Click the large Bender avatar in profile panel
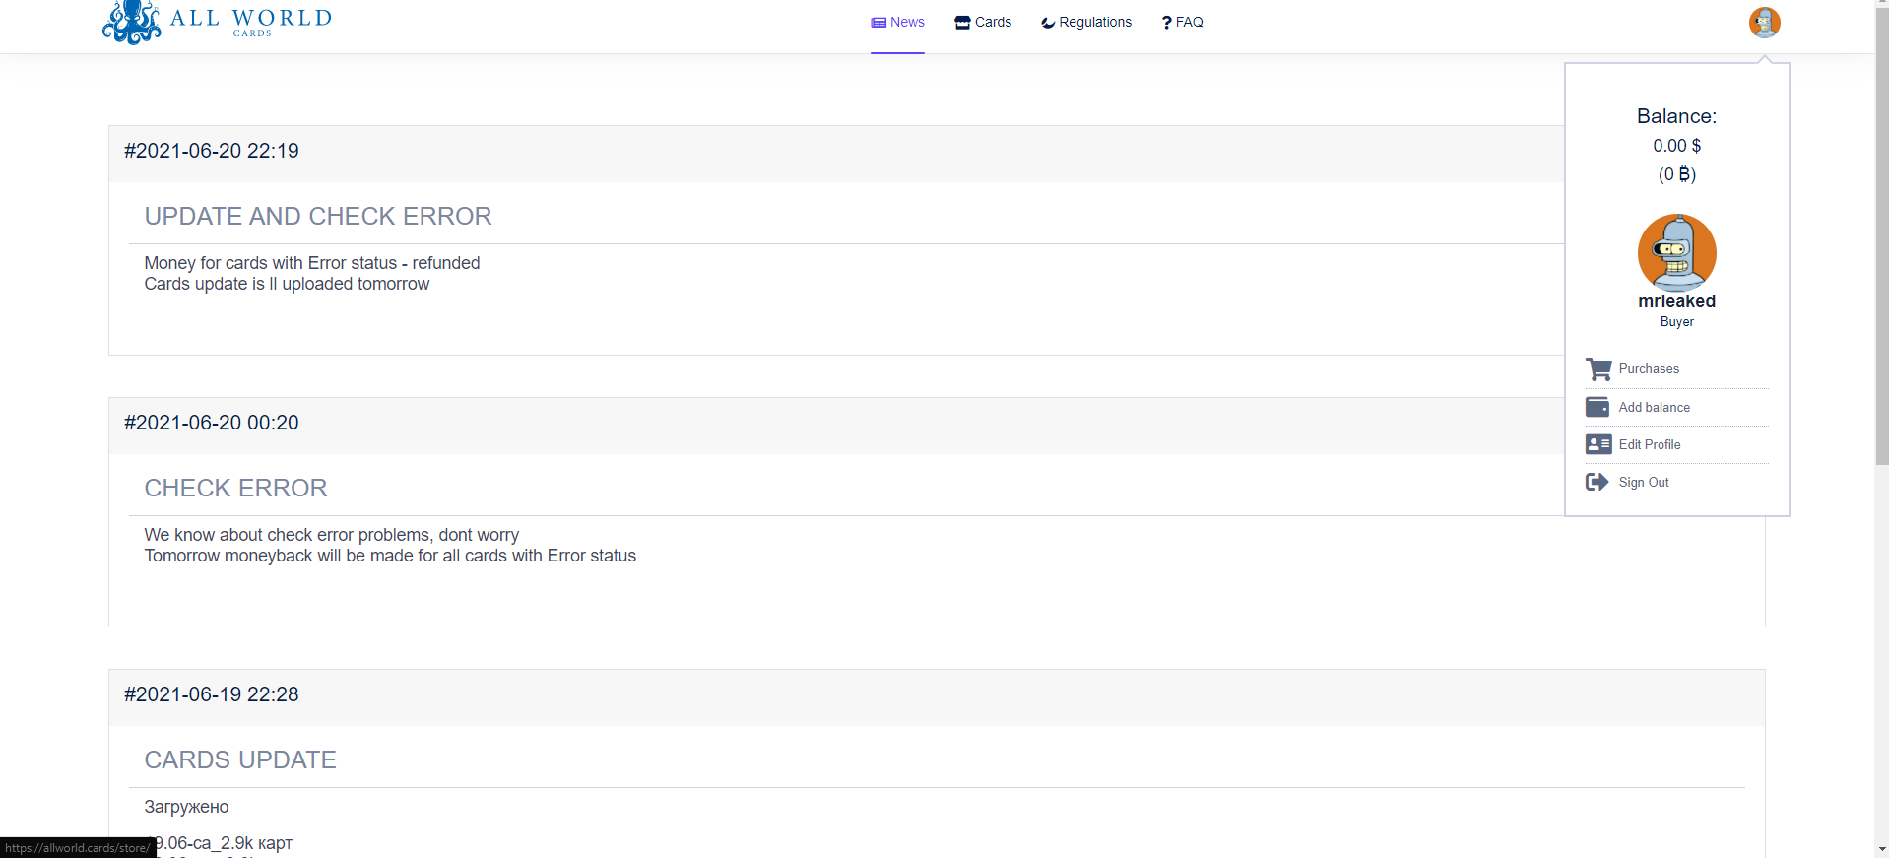1889x858 pixels. coord(1676,252)
